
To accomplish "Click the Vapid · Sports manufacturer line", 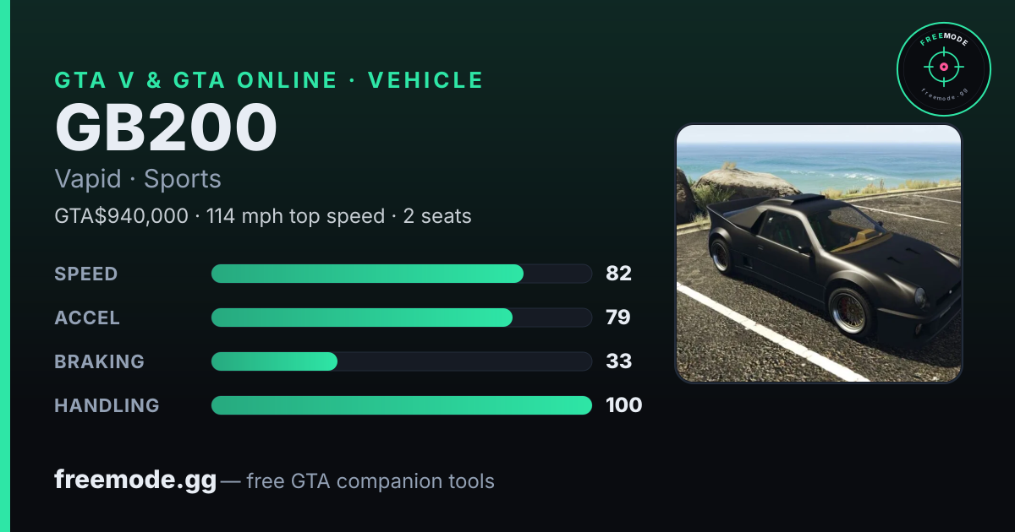I will [x=138, y=179].
